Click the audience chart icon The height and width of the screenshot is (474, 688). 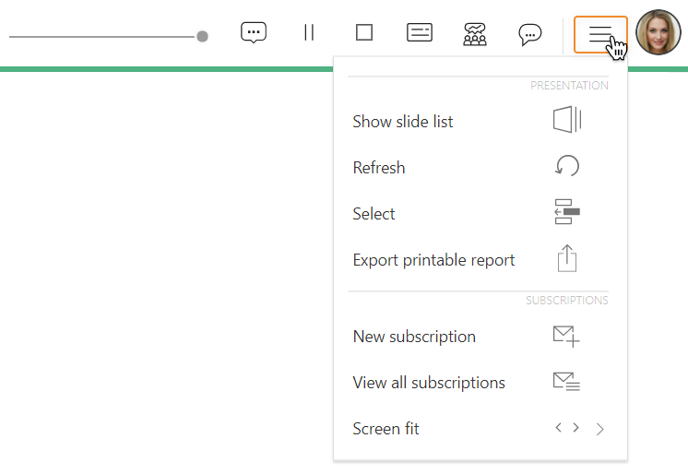[x=475, y=34]
